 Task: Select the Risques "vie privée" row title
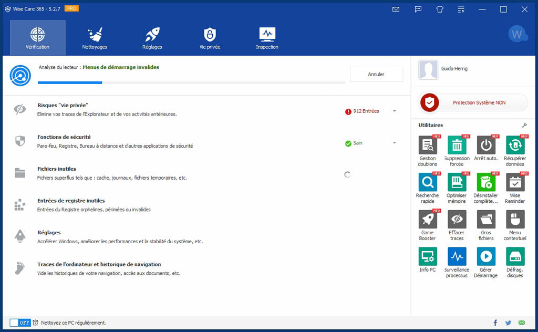[63, 105]
